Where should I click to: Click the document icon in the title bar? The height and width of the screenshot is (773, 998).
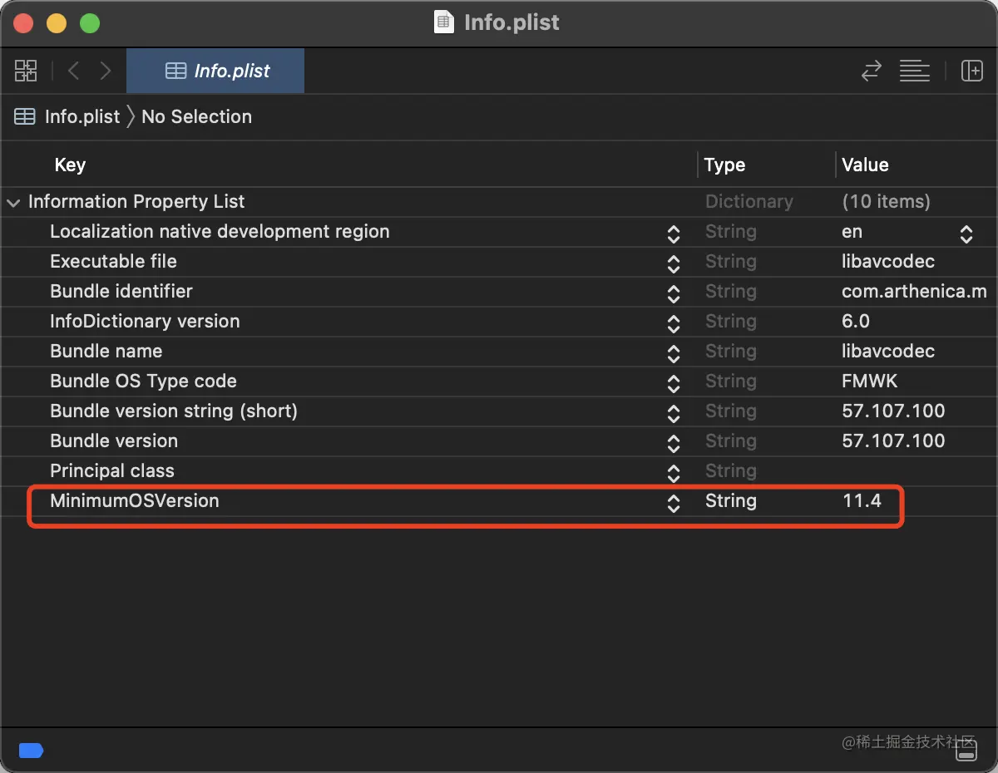tap(442, 22)
